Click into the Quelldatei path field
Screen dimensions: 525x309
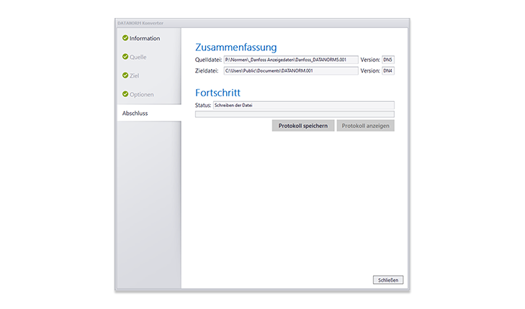pyautogui.click(x=291, y=60)
